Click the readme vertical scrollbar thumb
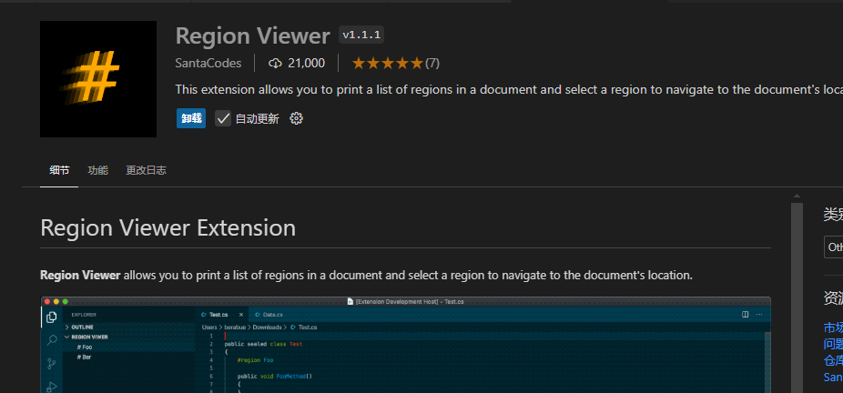 [x=797, y=297]
